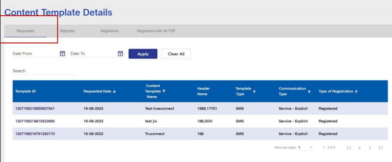Expand the Items per page dropdown
The height and width of the screenshot is (162, 392).
pyautogui.click(x=311, y=147)
